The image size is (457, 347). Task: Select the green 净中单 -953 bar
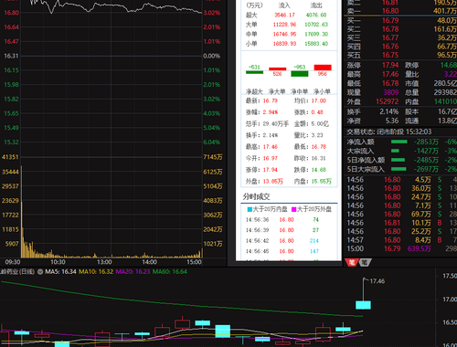pyautogui.click(x=300, y=73)
